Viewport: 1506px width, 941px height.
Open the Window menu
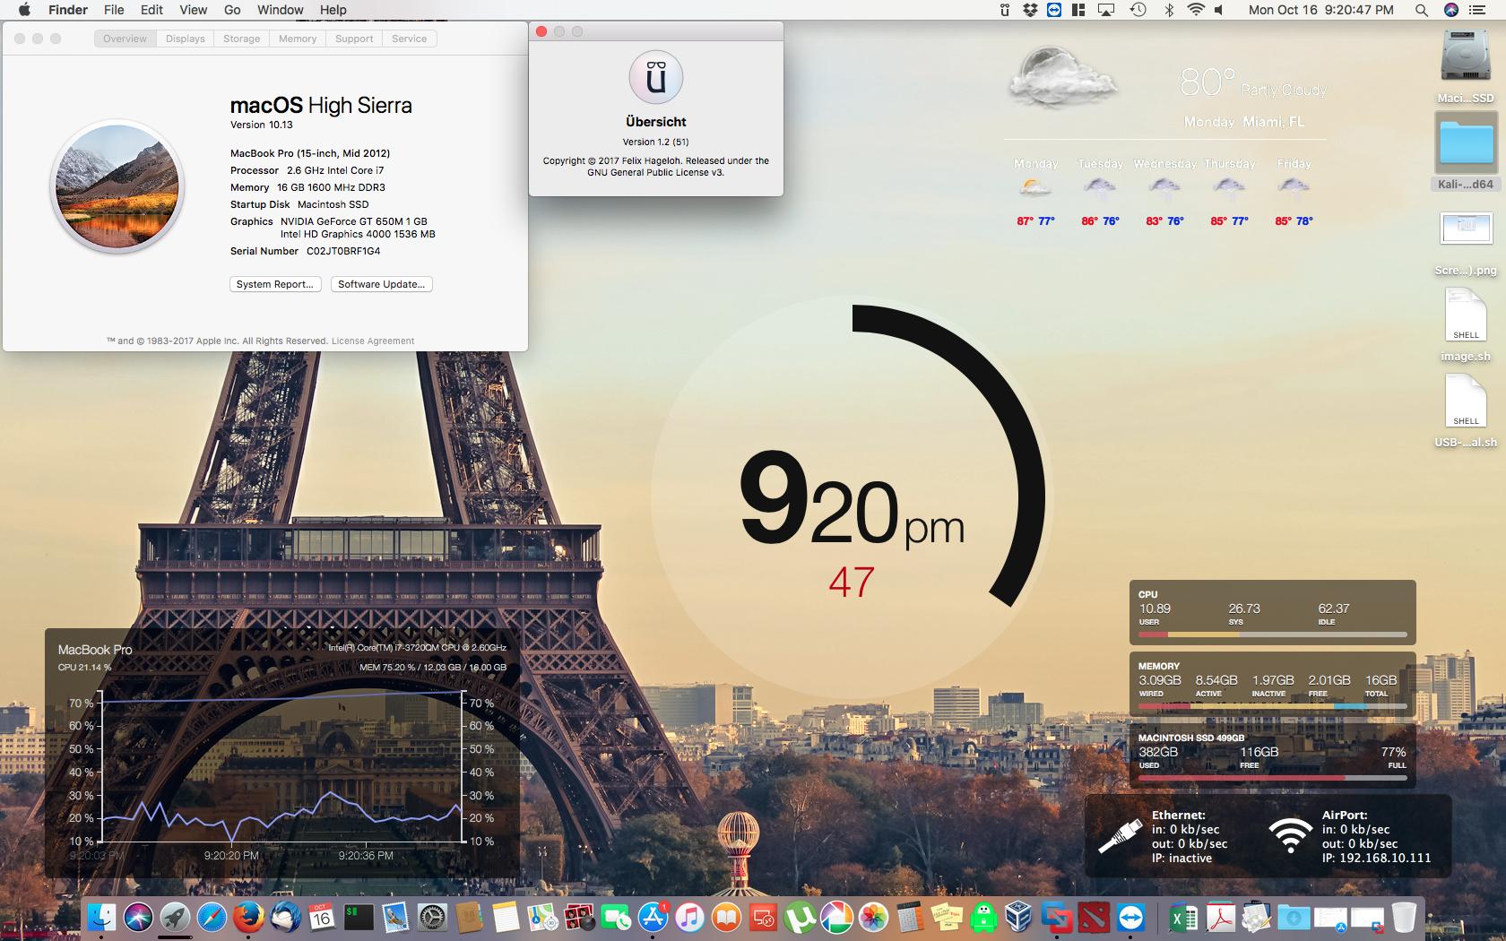point(280,10)
